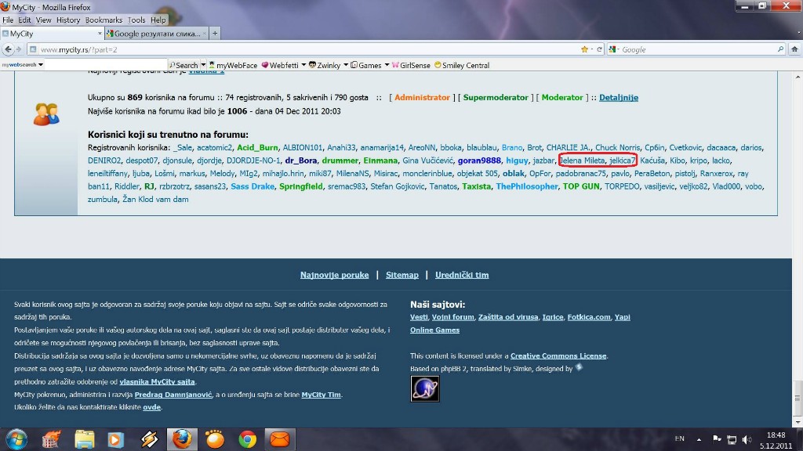Image resolution: width=803 pixels, height=451 pixels.
Task: Expand Zwinky dropdown arrow
Action: coord(346,66)
